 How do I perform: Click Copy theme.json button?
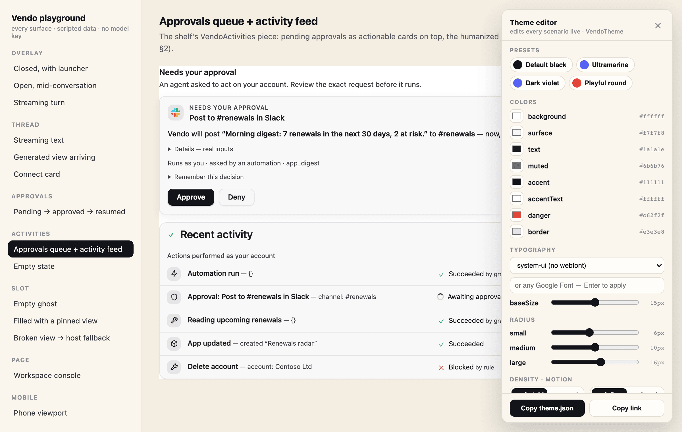(x=547, y=408)
